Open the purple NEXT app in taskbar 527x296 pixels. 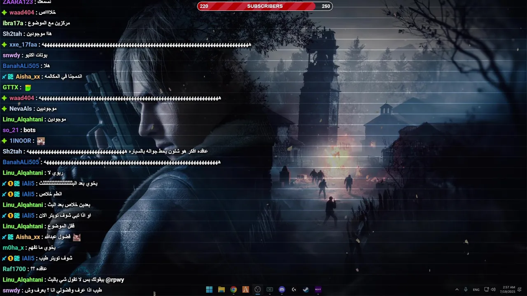(318, 289)
